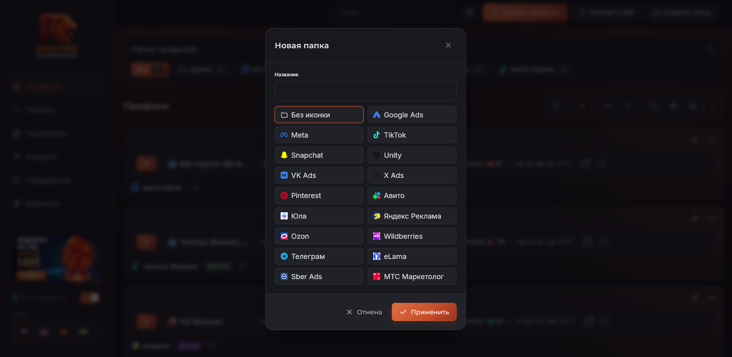The image size is (732, 357).
Task: Pick the Ozon icon option
Action: click(319, 236)
